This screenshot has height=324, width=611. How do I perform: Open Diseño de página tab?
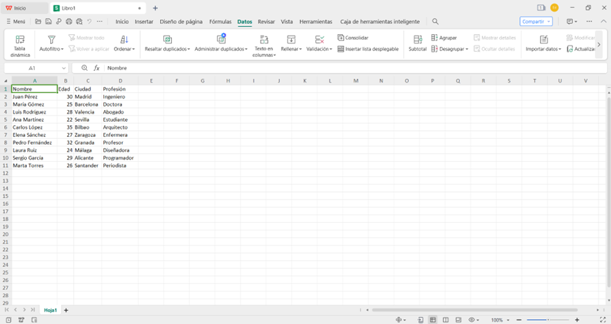point(181,21)
